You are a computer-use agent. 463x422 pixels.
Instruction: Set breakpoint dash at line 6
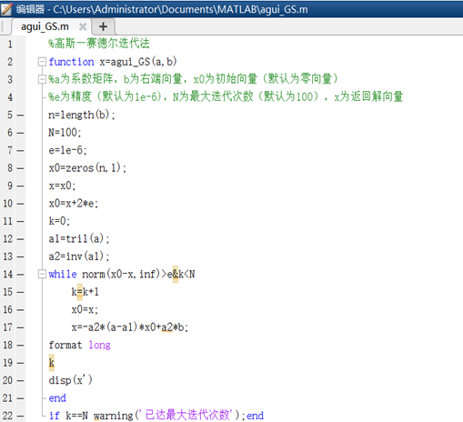[x=20, y=133]
